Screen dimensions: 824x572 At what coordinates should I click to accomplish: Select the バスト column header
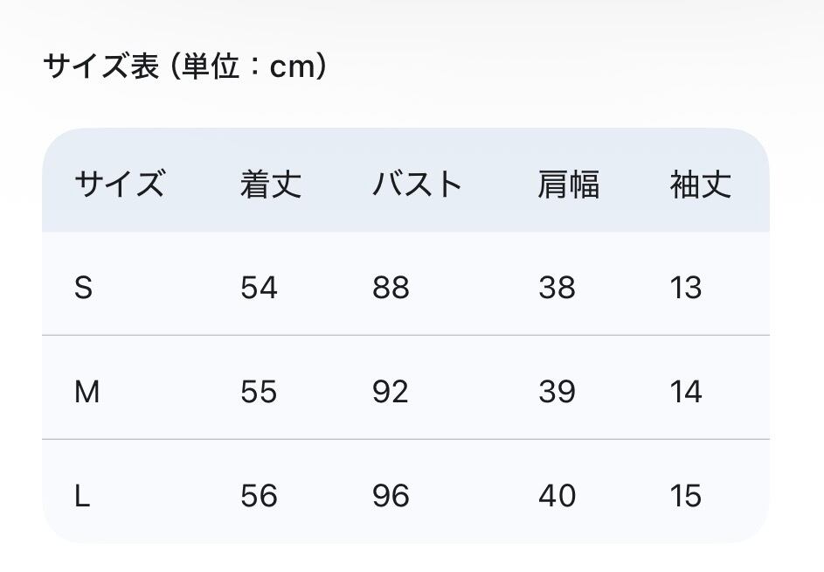coord(418,185)
